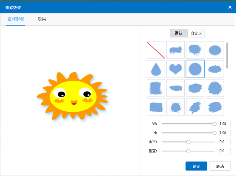Choose the rough-edged flat ellipse mask
The image size is (236, 176).
pyautogui.click(x=215, y=69)
